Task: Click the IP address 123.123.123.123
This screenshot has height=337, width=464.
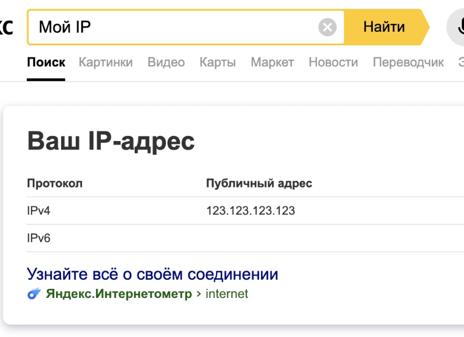Action: [251, 211]
